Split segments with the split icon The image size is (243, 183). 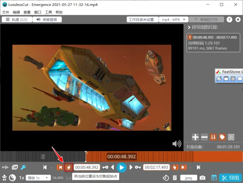pos(231,137)
